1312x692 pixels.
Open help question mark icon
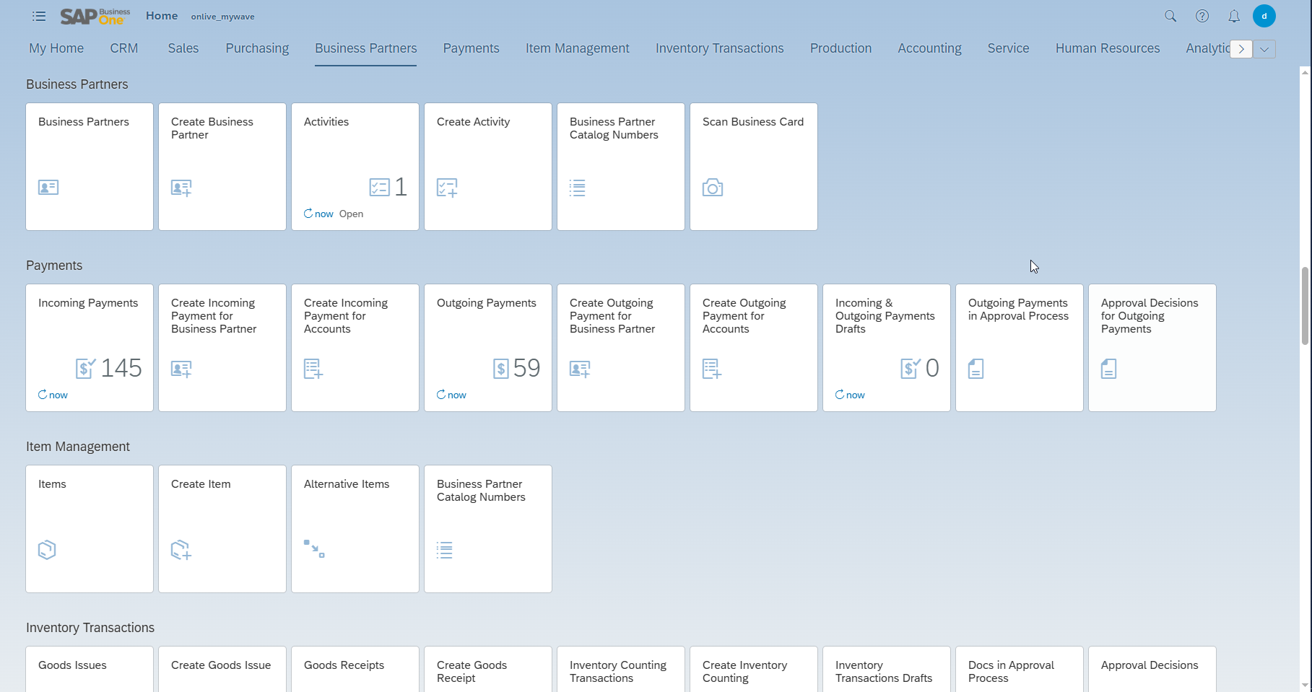[x=1202, y=16]
